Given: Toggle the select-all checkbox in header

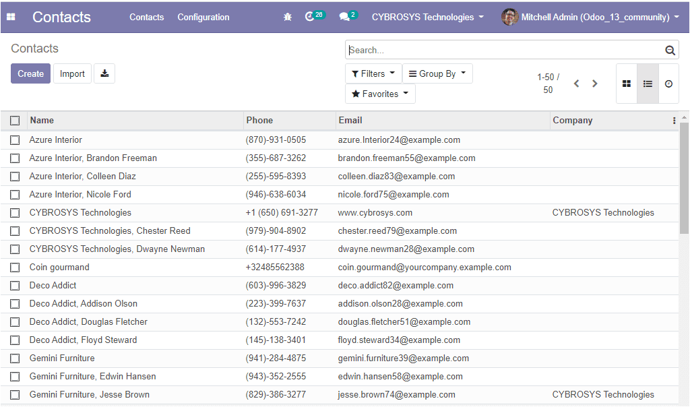Looking at the screenshot, I should (x=15, y=121).
